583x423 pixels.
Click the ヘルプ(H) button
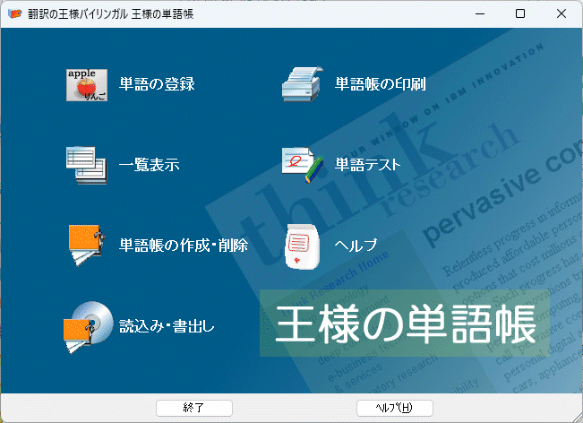[x=395, y=408]
